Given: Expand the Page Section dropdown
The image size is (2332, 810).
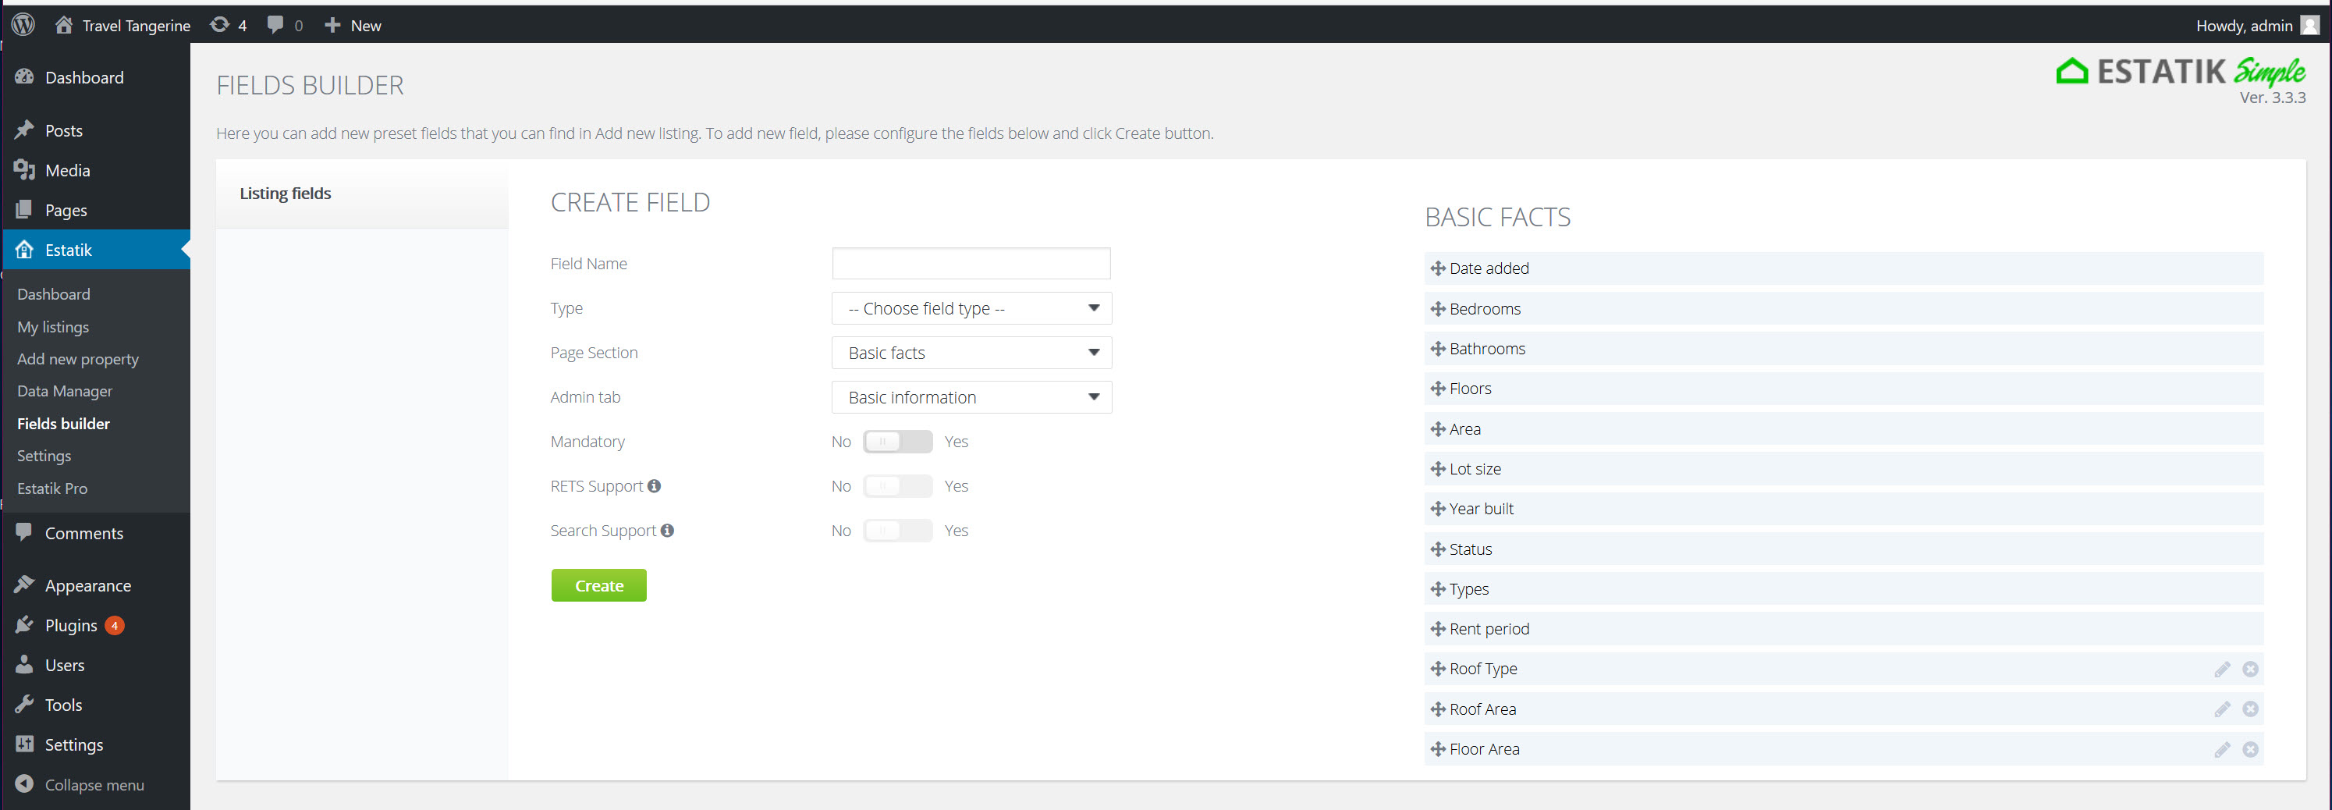Looking at the screenshot, I should pos(971,353).
